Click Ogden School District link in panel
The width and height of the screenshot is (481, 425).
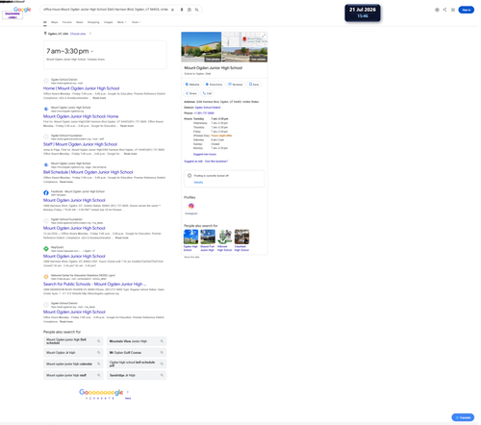[x=208, y=108]
